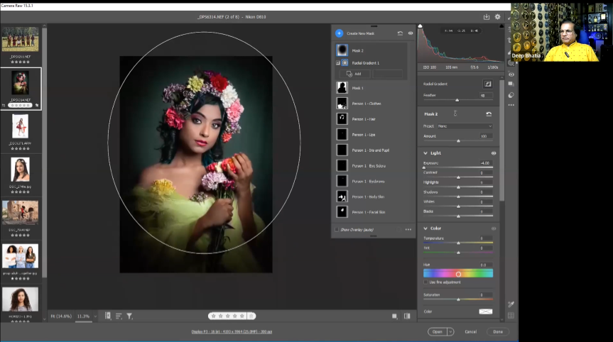Collapse the Light section
613x342 pixels.
425,153
